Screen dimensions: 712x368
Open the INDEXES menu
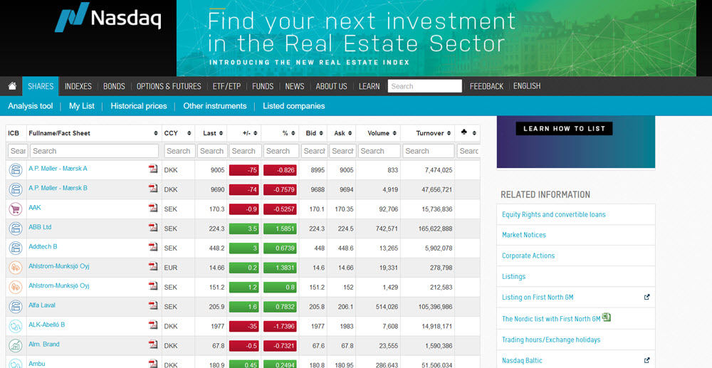click(x=78, y=86)
